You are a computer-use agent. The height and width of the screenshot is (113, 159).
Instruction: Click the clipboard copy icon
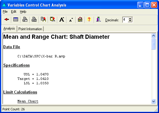(x=53, y=19)
